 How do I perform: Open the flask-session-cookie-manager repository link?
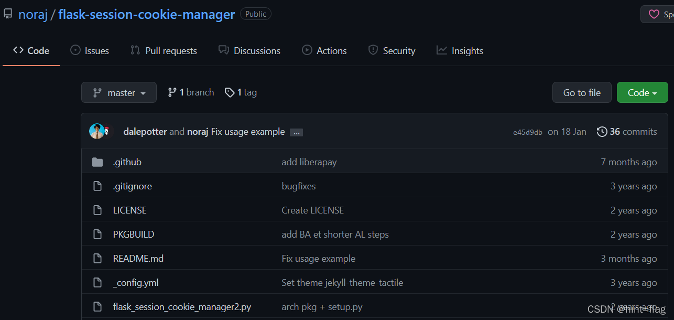click(146, 14)
